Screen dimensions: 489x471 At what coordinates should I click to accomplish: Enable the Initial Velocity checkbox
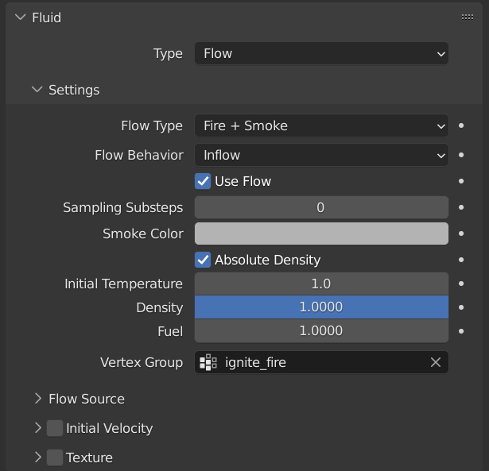(55, 428)
